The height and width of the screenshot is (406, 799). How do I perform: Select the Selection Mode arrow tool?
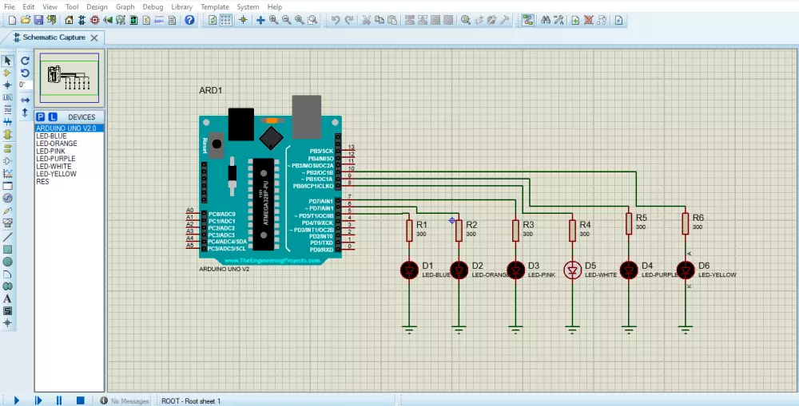click(x=8, y=61)
